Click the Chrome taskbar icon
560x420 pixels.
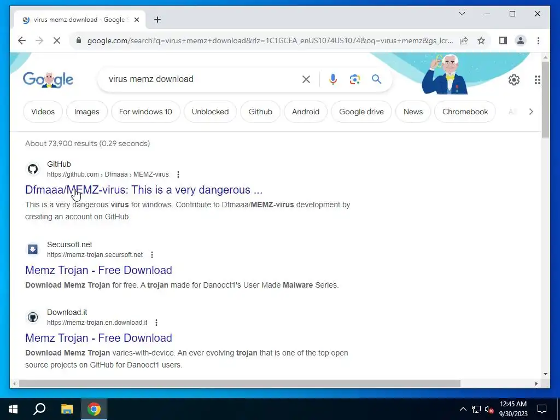[94, 409]
